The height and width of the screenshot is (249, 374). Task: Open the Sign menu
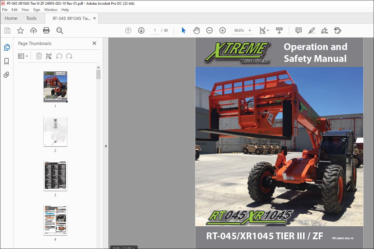37,10
